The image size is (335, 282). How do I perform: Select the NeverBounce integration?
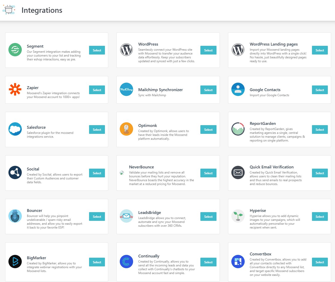pyautogui.click(x=208, y=173)
